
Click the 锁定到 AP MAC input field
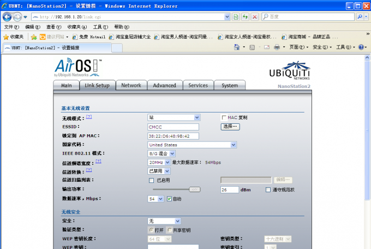[x=173, y=136]
